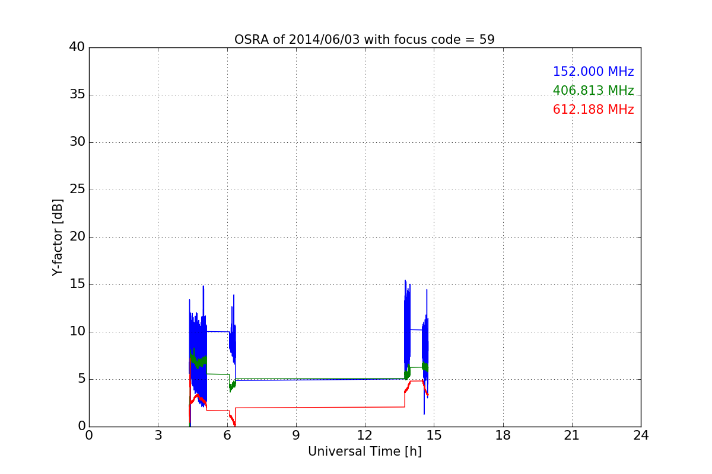Click the y-axis tick label '25'

77,190
